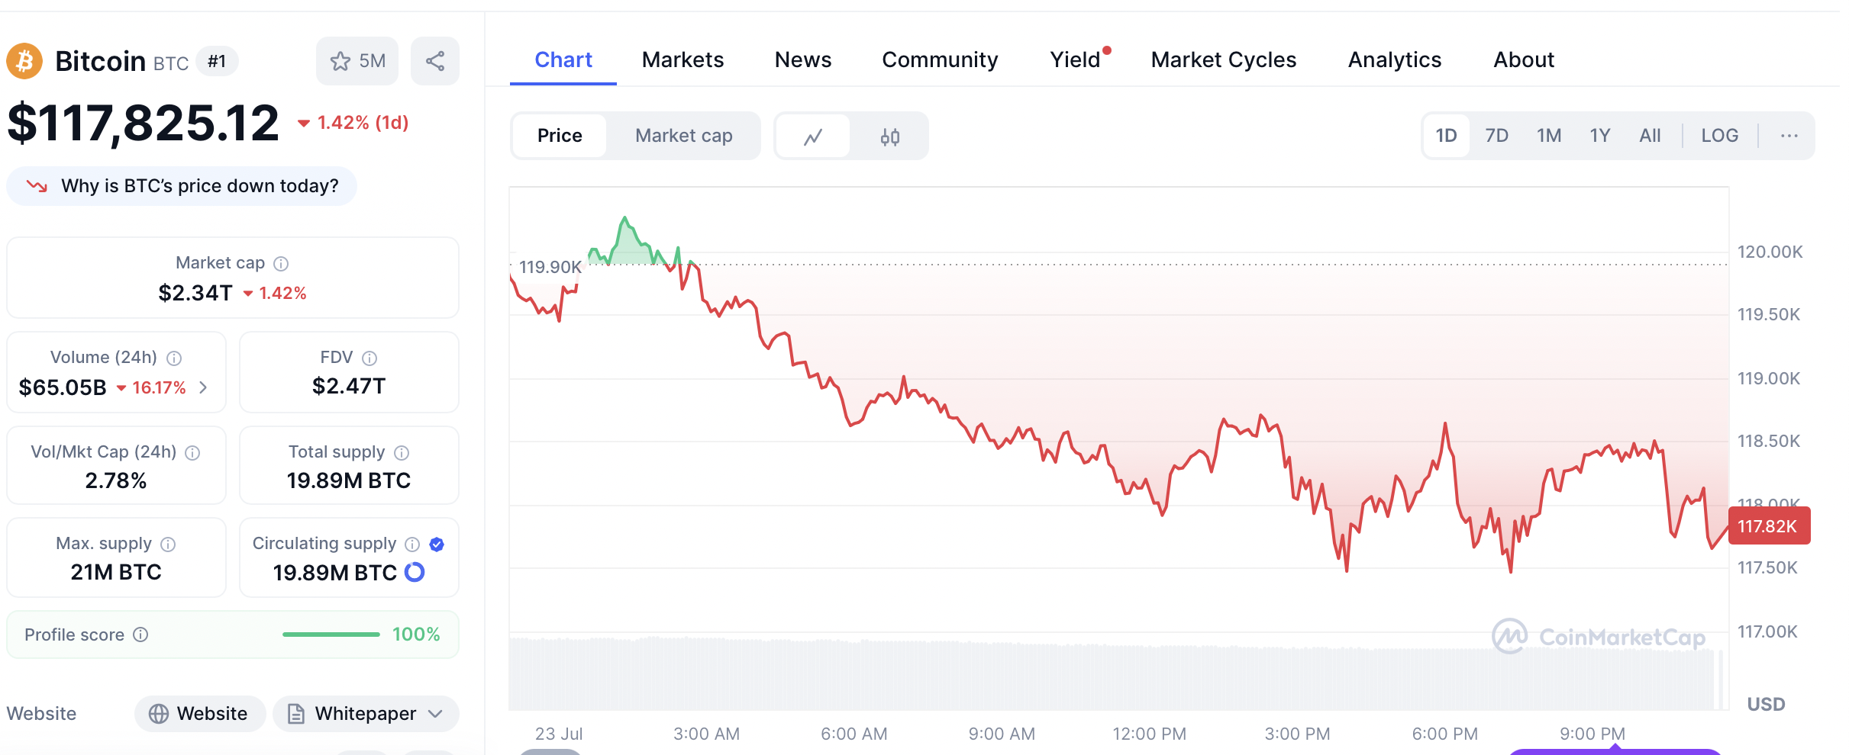Switch to the Analytics tab
Screen dimensions: 1849x755
click(1394, 59)
